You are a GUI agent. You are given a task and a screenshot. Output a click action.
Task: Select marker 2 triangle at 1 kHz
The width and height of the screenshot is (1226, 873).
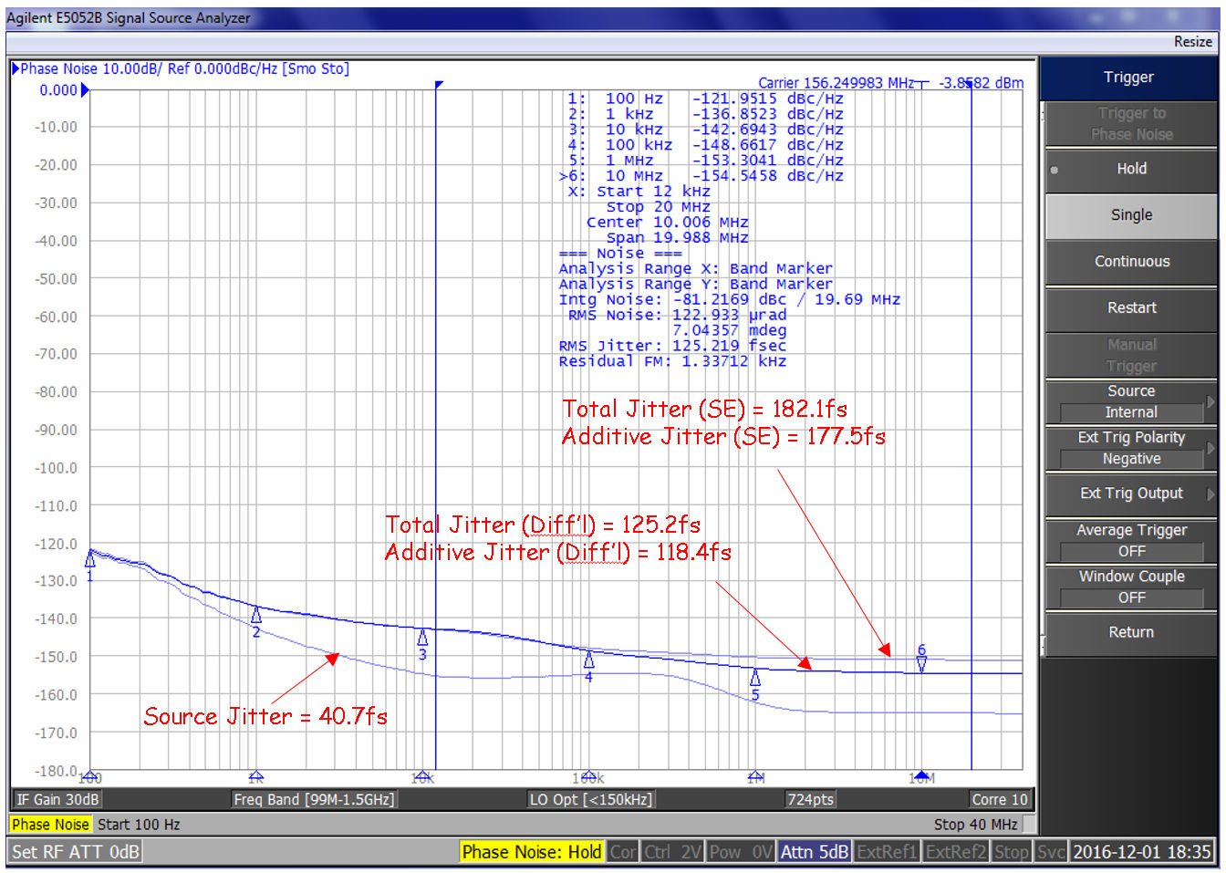tap(256, 614)
